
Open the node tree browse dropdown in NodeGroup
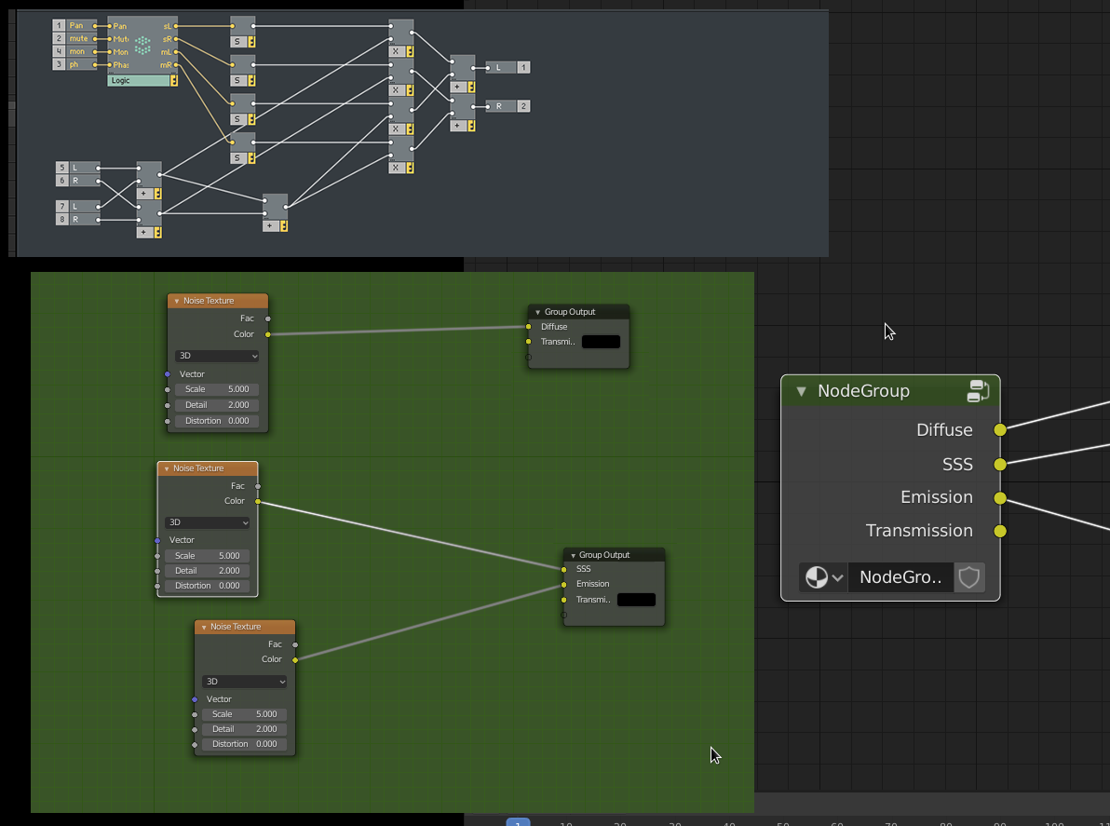(823, 577)
